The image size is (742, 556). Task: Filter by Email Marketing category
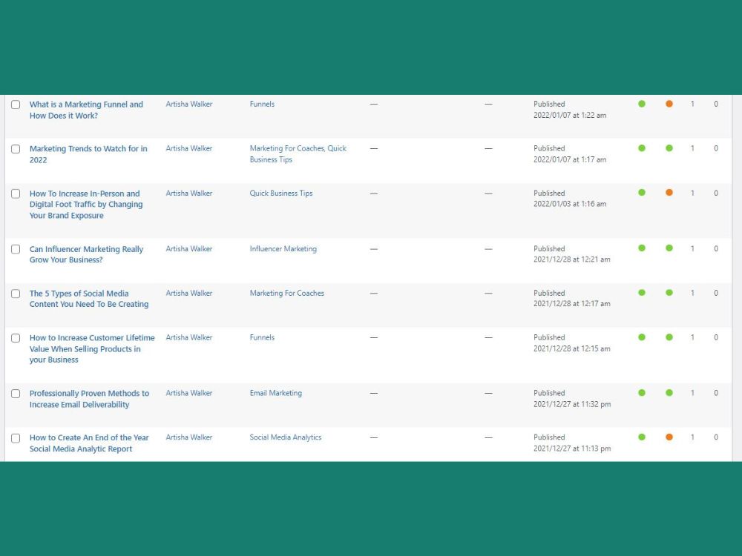click(276, 393)
